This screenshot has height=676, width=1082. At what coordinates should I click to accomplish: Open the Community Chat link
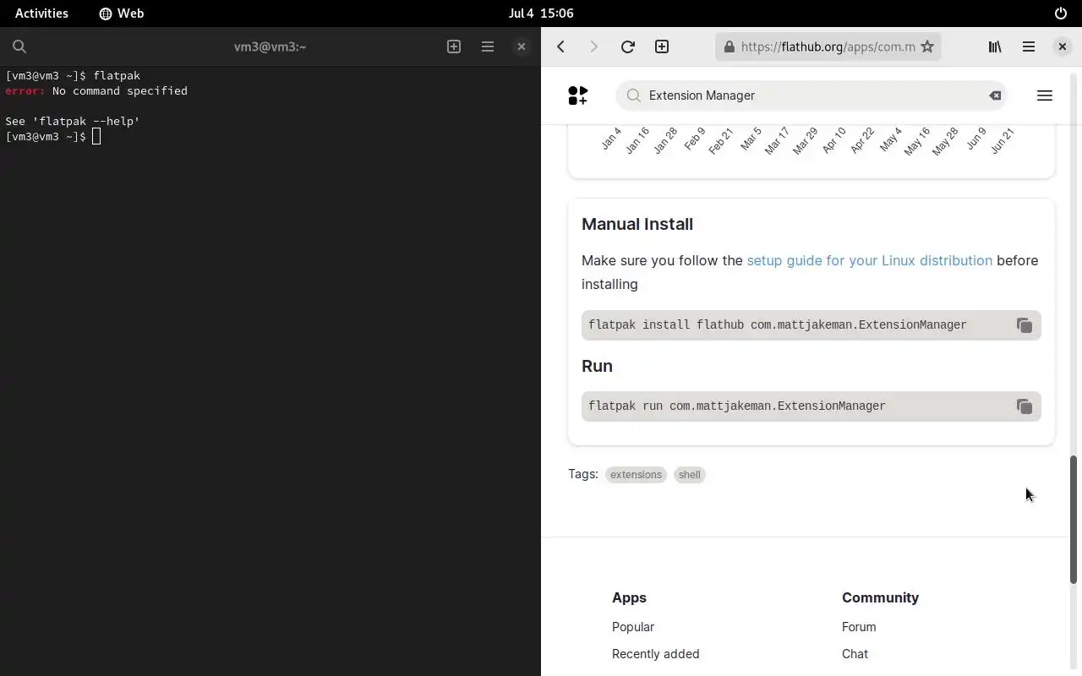click(855, 654)
